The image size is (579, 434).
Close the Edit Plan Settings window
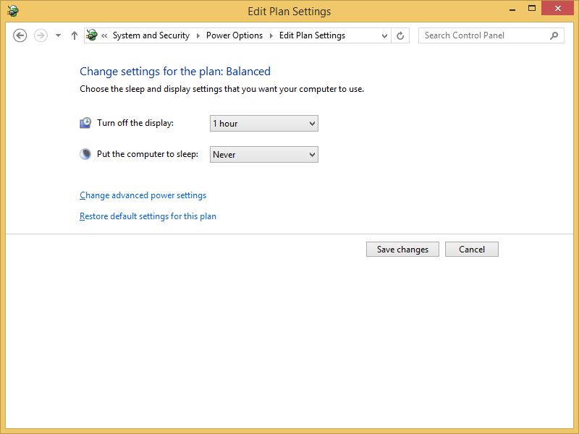point(557,8)
